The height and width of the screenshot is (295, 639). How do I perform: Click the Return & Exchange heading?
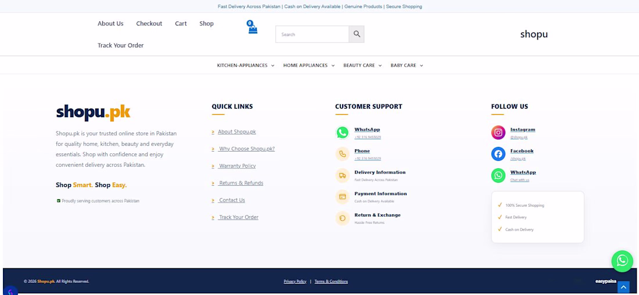[x=378, y=215]
